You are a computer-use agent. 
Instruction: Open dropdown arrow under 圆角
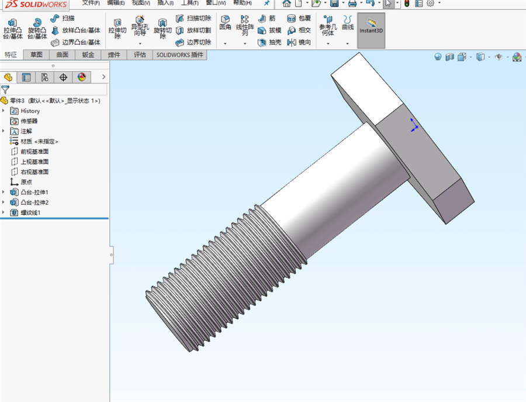pyautogui.click(x=225, y=44)
